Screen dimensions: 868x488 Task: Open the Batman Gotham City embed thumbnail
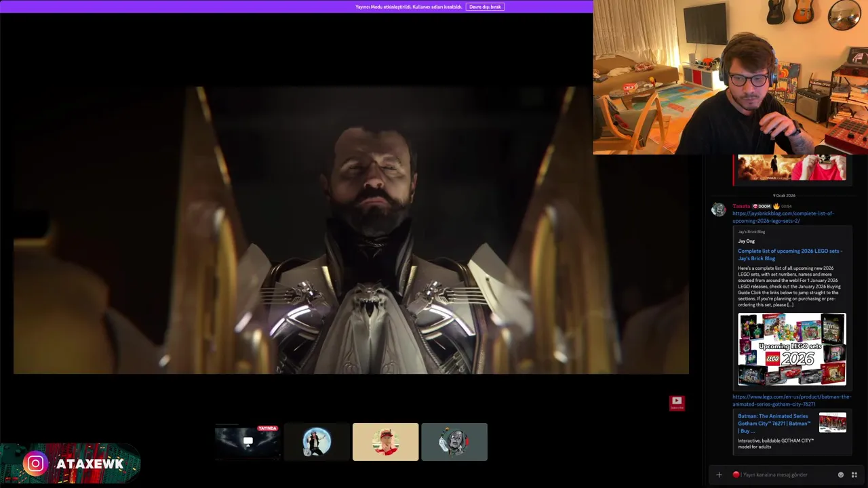coord(832,423)
